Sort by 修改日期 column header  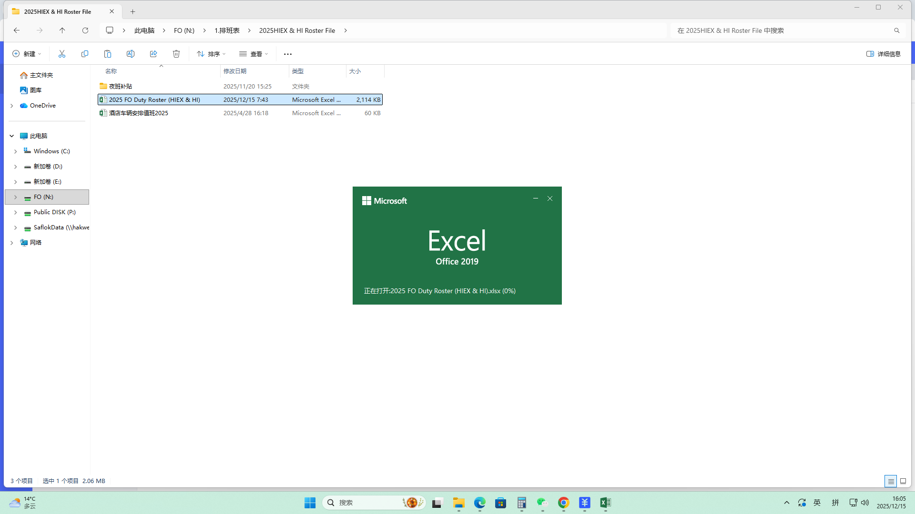point(235,71)
